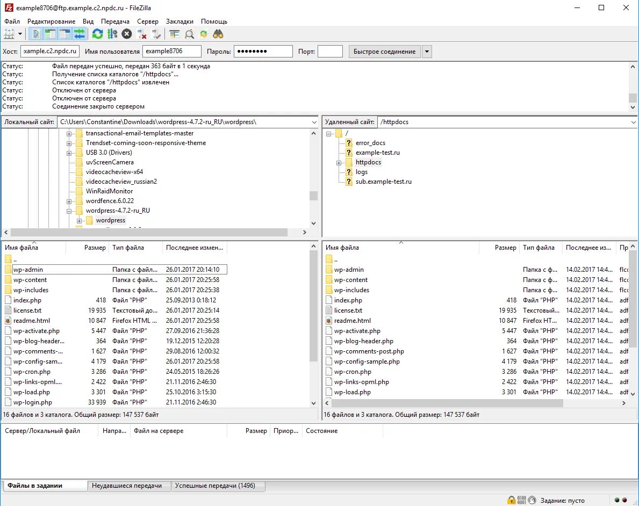
Task: Open the Site Manager icon
Action: point(9,34)
